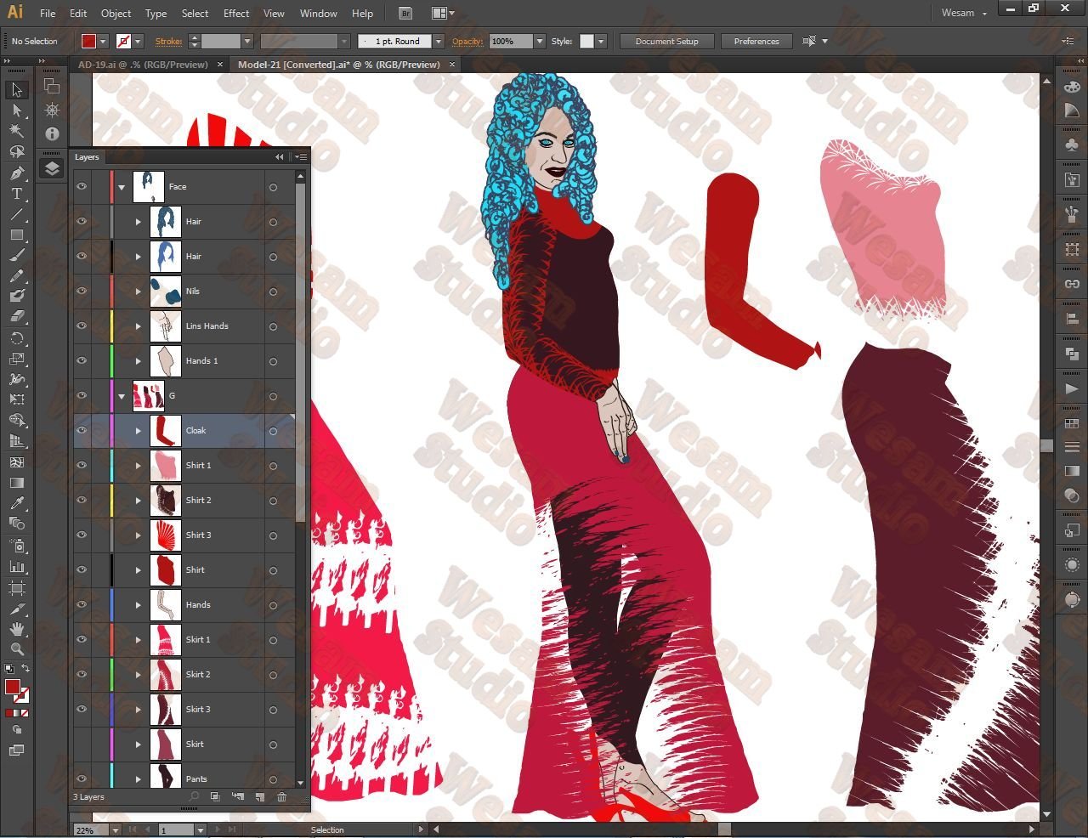Hide the Cloak sublayer

pyautogui.click(x=82, y=430)
